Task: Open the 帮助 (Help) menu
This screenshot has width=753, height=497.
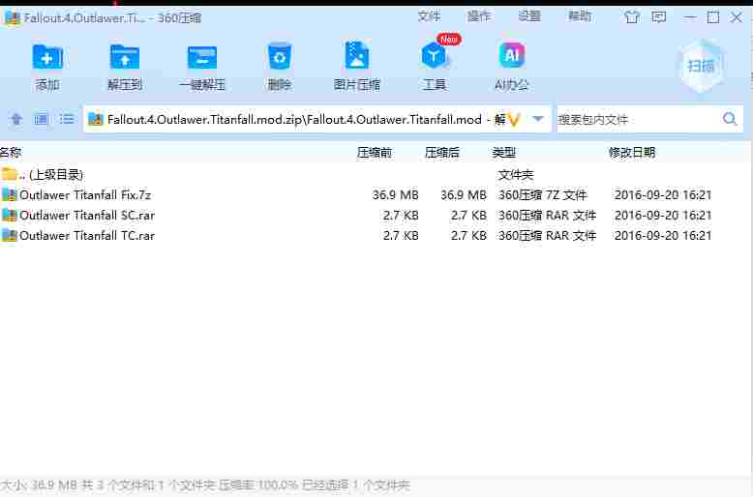Action: tap(579, 16)
